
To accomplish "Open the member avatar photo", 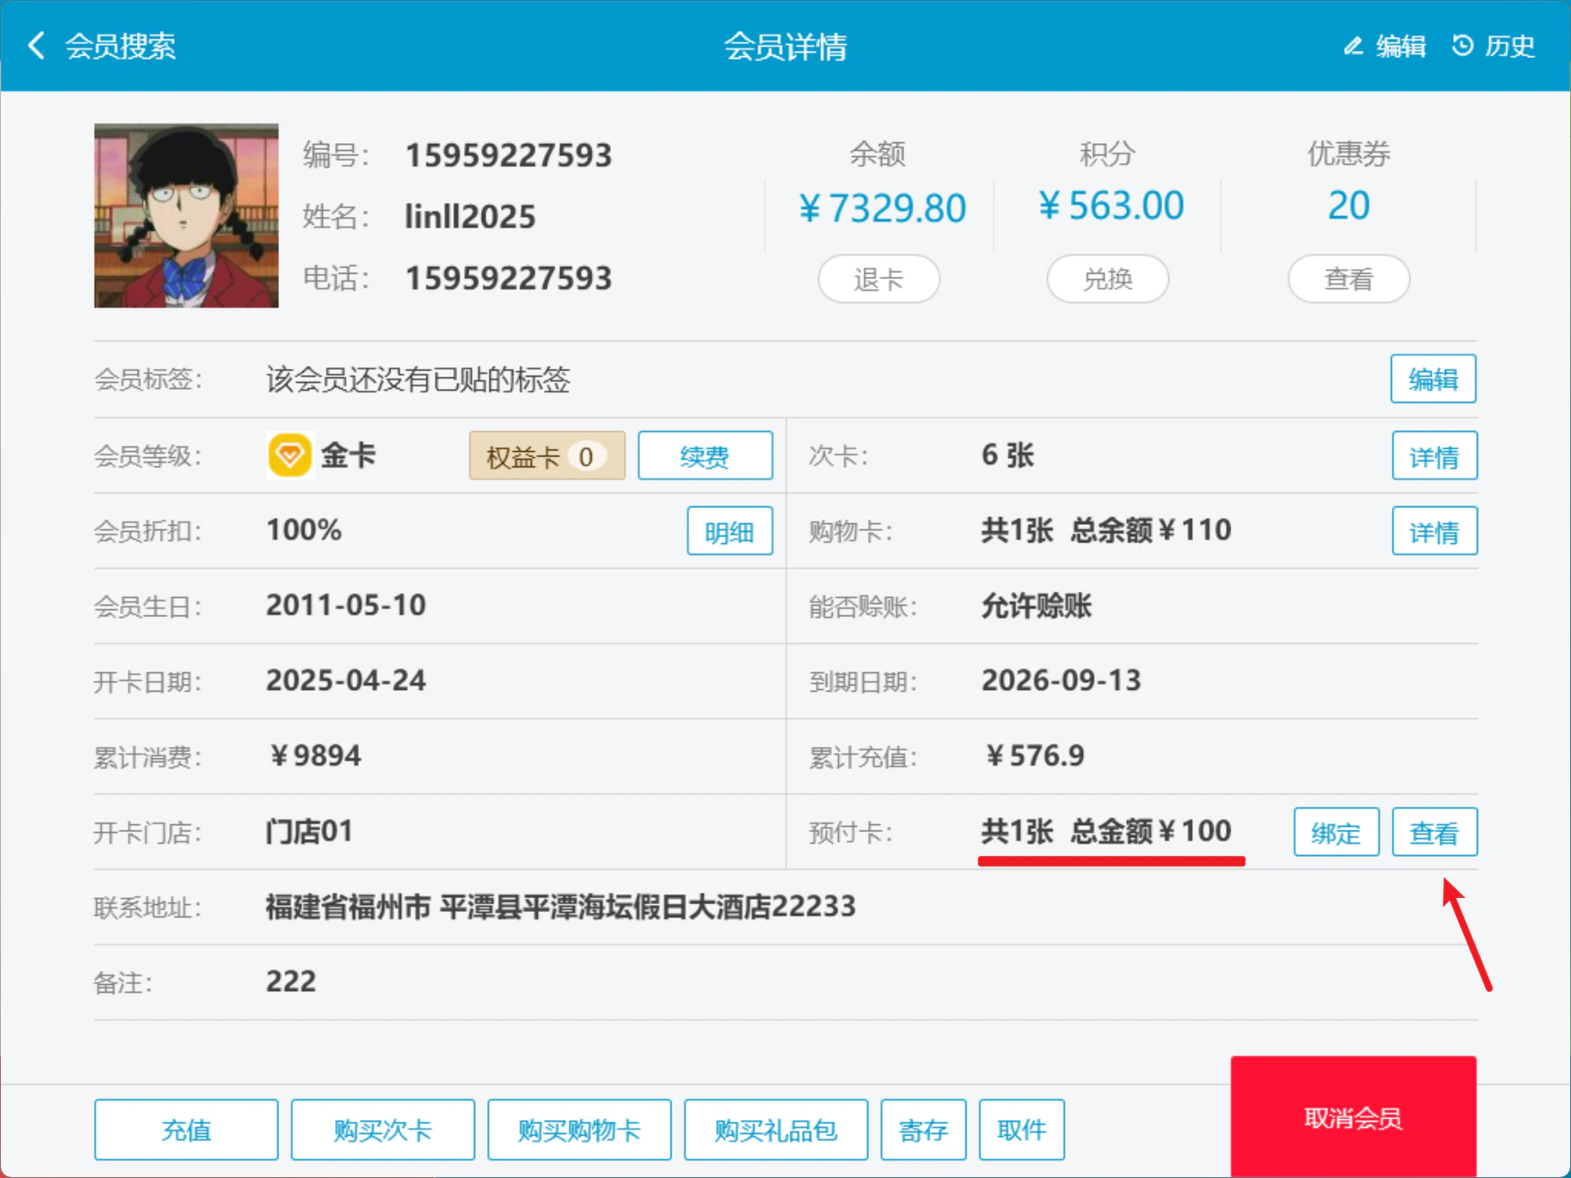I will (186, 216).
